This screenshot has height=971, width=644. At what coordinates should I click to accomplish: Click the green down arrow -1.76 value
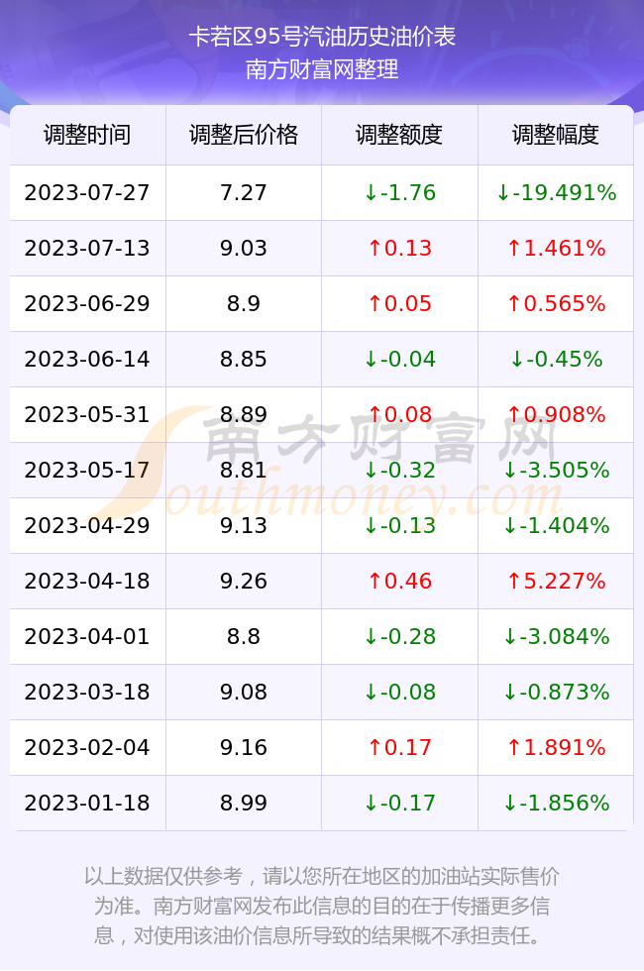(x=399, y=192)
